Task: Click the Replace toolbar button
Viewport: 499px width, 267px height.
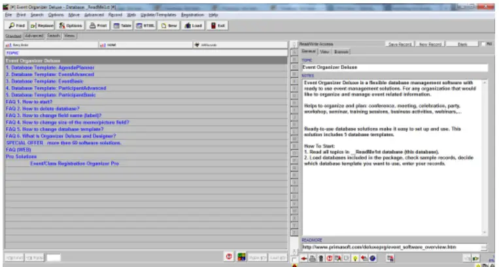Action: tap(42, 25)
